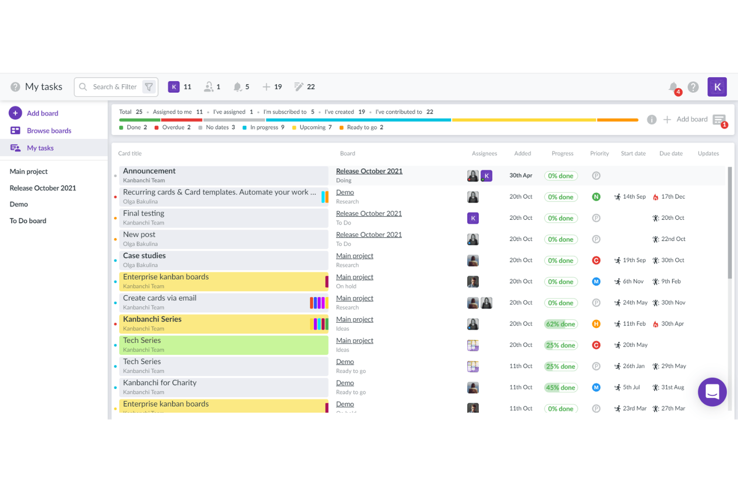This screenshot has width=738, height=492.
Task: Open Browse boards in sidebar
Action: (x=49, y=131)
